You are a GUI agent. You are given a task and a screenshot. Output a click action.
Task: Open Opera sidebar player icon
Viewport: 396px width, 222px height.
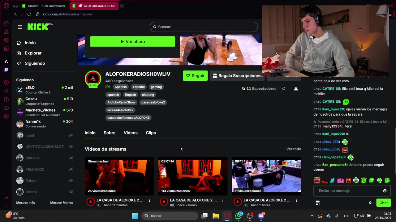pos(6,83)
